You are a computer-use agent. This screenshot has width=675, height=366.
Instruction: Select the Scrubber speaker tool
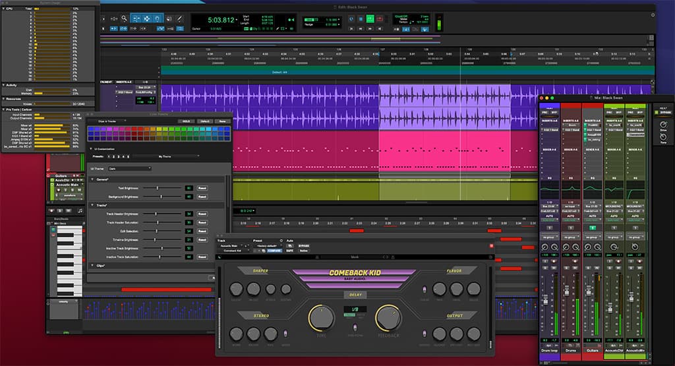tap(169, 18)
